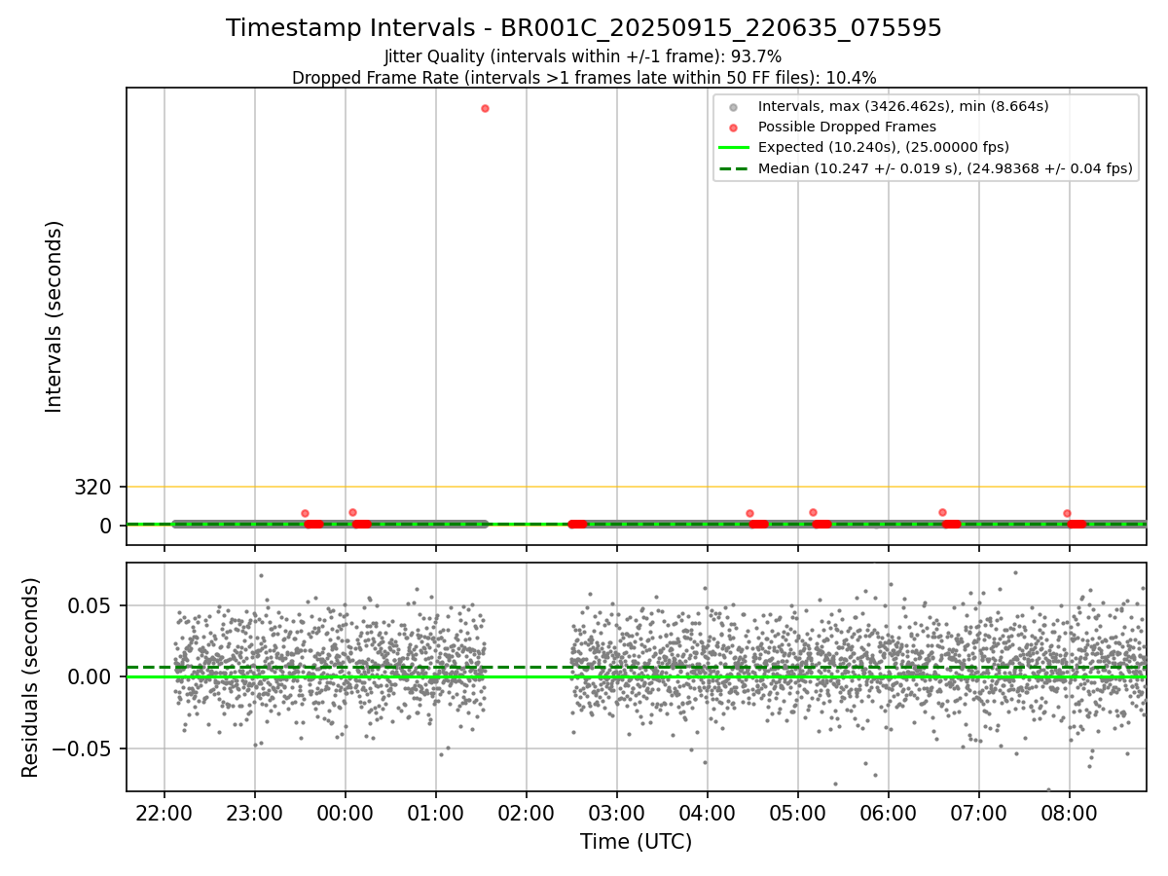Click the Residuals (seconds) y-axis label

click(31, 677)
